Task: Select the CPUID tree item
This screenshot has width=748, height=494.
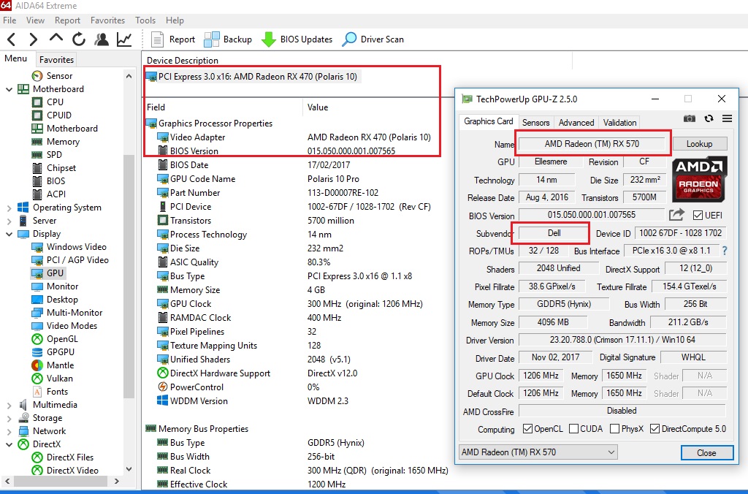Action: (x=52, y=115)
